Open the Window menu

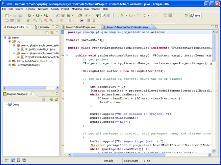(96, 9)
